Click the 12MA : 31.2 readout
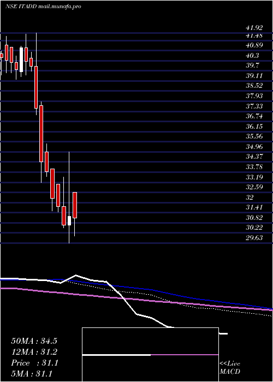The image size is (273, 382). [34, 352]
